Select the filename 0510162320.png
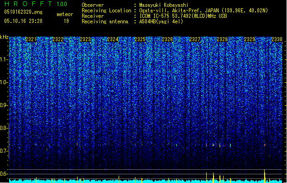 [x=23, y=12]
